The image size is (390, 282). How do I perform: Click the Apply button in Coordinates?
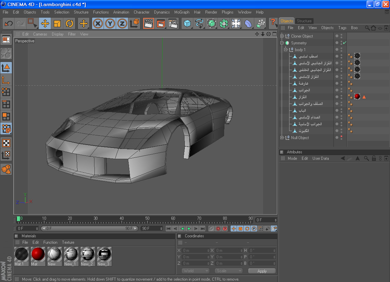point(262,271)
